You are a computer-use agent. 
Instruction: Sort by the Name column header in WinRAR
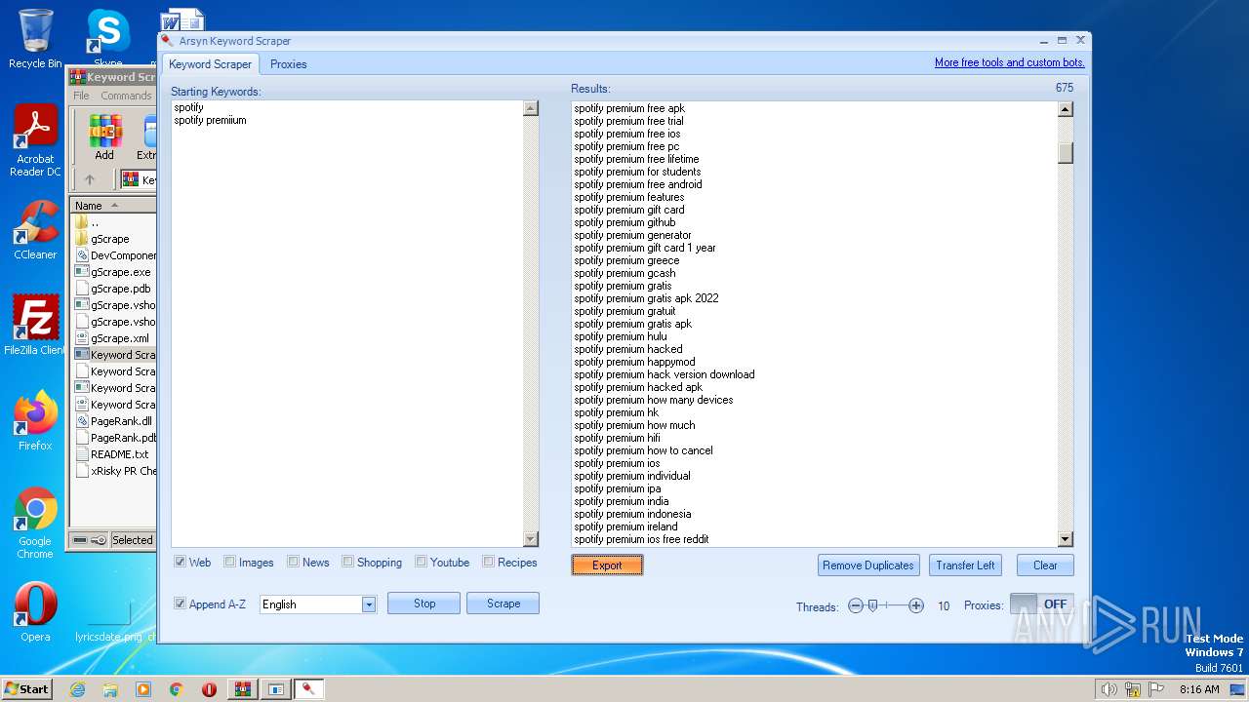point(113,206)
